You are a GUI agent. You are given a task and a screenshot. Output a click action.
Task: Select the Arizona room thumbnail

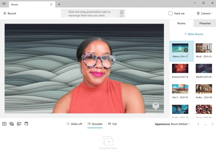180,68
